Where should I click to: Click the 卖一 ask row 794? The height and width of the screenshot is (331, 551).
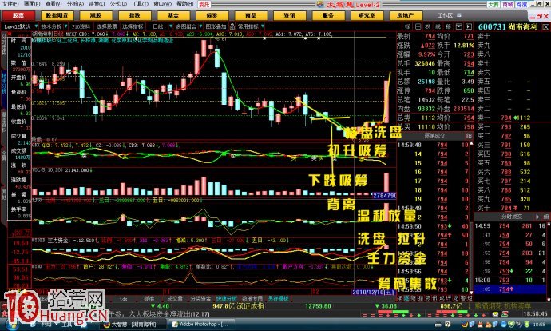click(512, 118)
